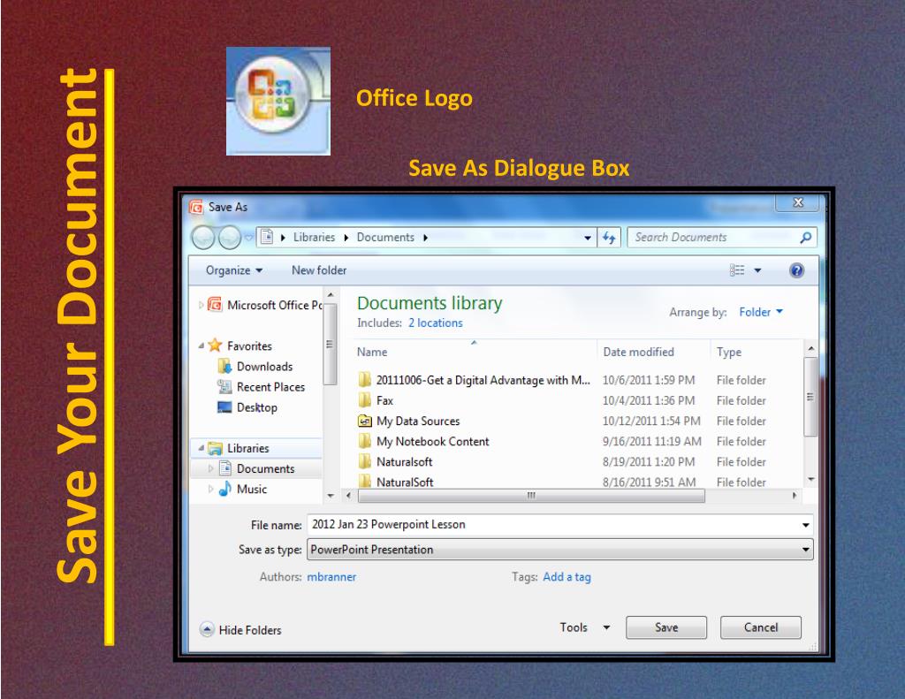Click the 10/4/2011 1:36 PM date cell

pos(649,400)
